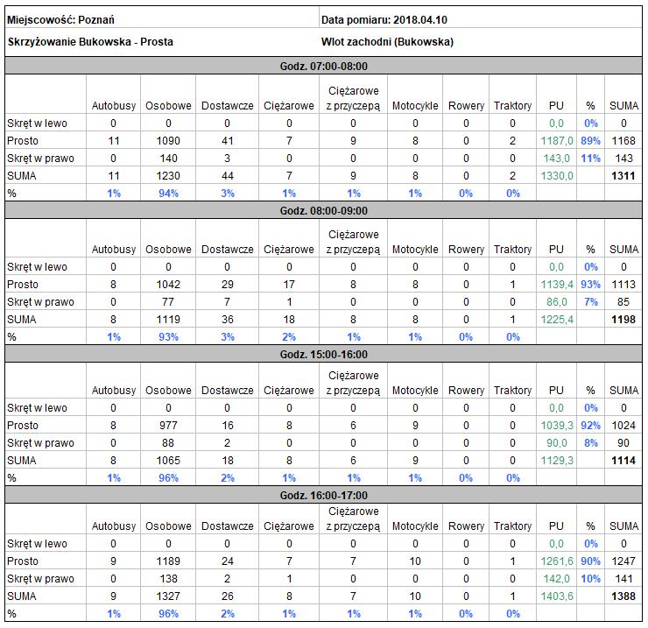
Task: Select the Dostawcze cell 41
Action: [x=228, y=140]
